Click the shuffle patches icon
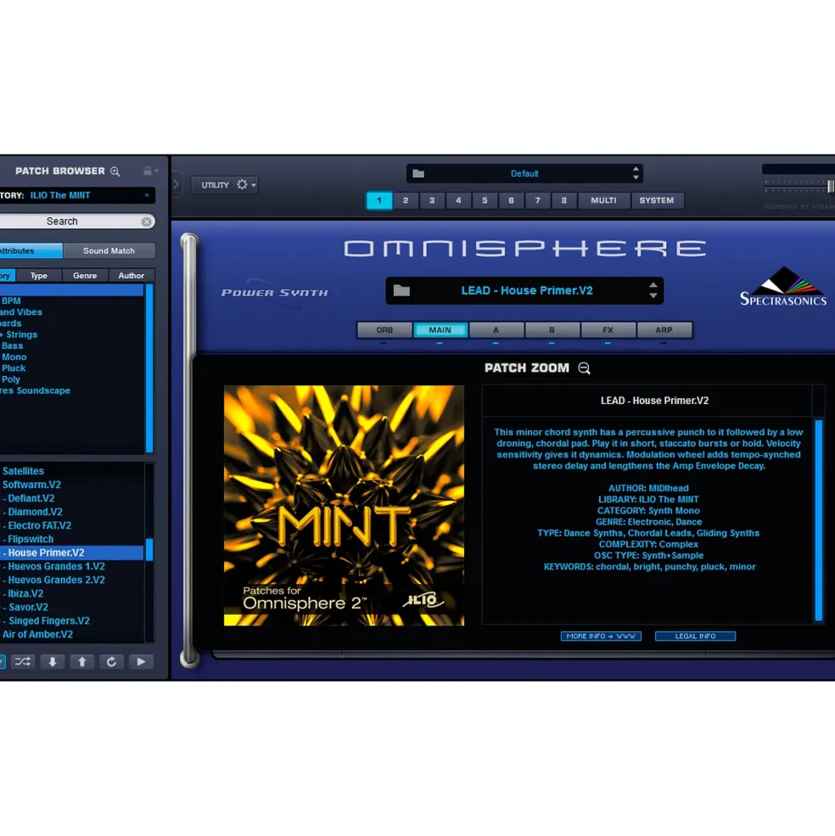Viewport: 835px width, 836px height. tap(22, 662)
